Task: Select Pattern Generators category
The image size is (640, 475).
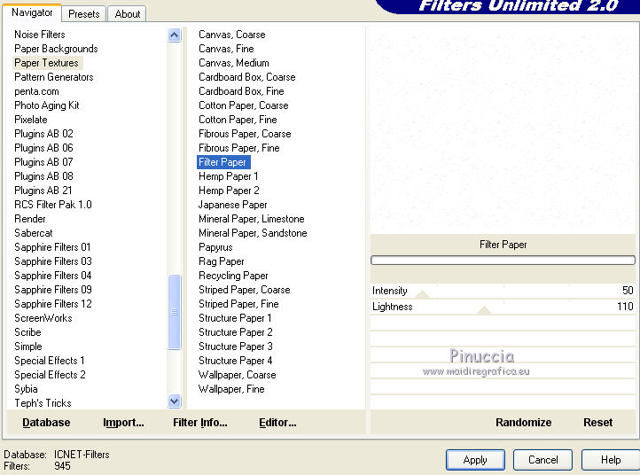Action: point(54,77)
